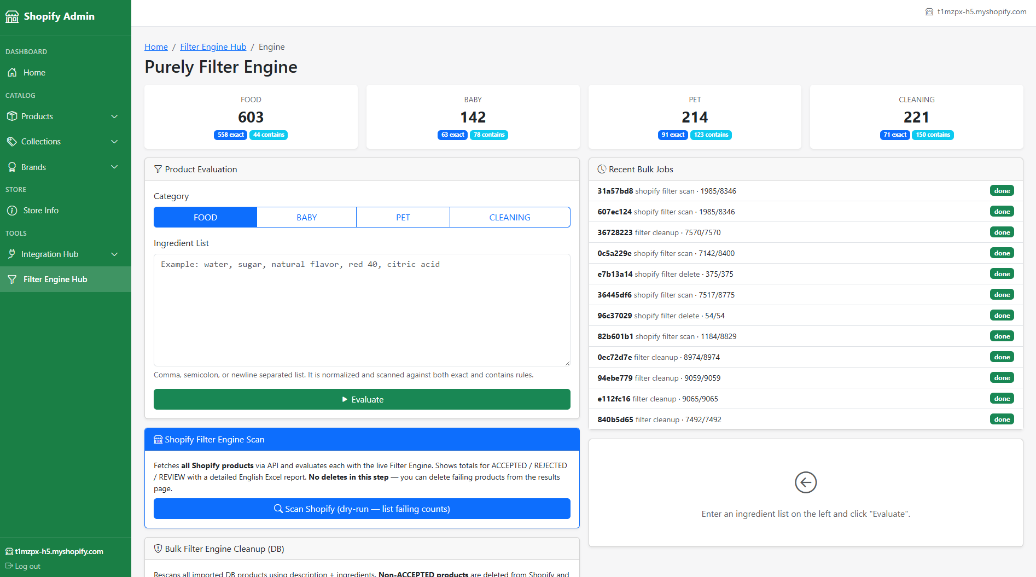Select the FOOD category option

point(205,217)
